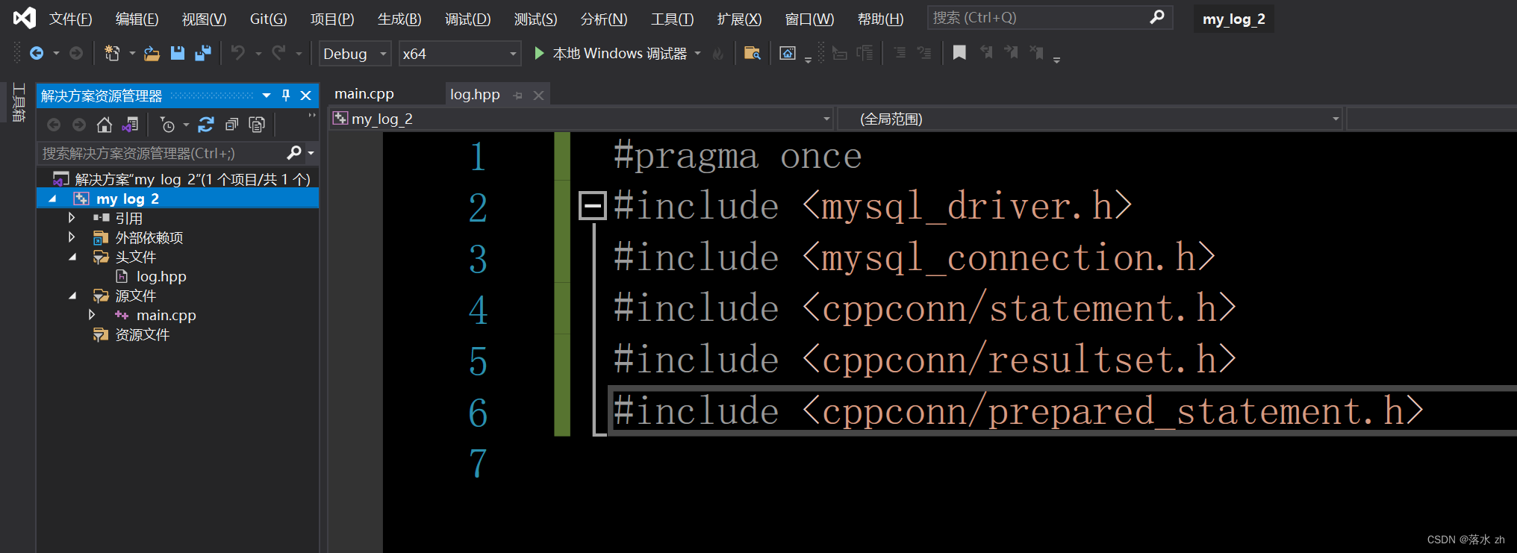This screenshot has width=1517, height=553.
Task: Switch to the main.cpp tab
Action: 364,94
